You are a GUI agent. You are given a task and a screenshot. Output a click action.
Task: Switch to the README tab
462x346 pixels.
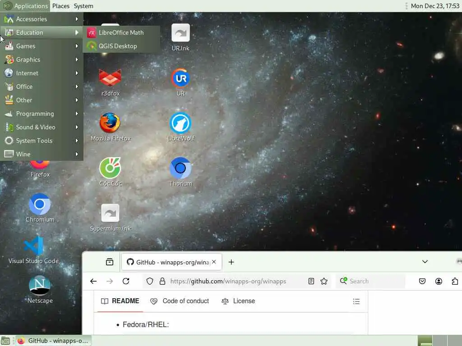click(120, 301)
